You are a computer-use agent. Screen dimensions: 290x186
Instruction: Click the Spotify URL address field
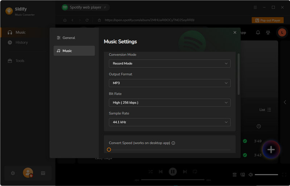[149, 20]
